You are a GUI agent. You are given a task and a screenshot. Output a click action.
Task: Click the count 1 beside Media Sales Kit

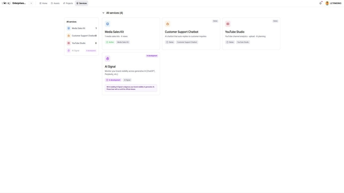point(96,28)
